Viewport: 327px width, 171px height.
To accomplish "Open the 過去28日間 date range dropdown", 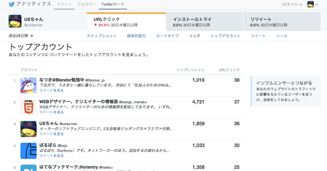I will [x=21, y=36].
